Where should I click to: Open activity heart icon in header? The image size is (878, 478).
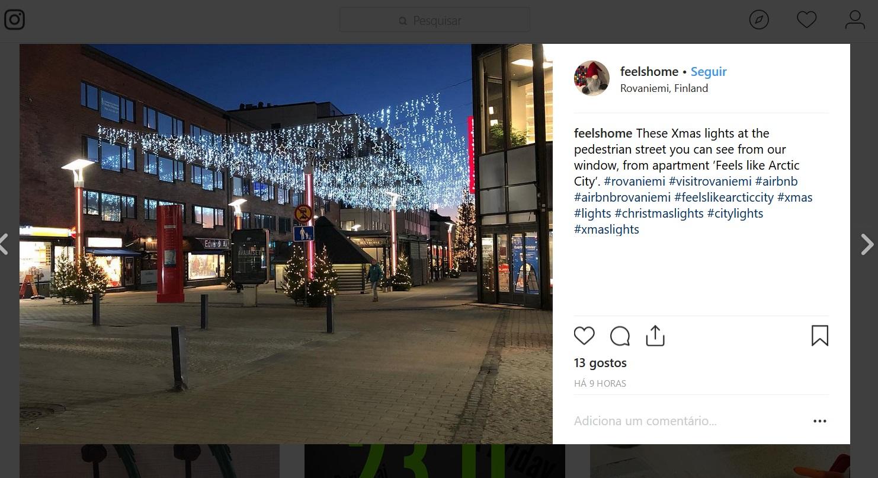coord(806,20)
